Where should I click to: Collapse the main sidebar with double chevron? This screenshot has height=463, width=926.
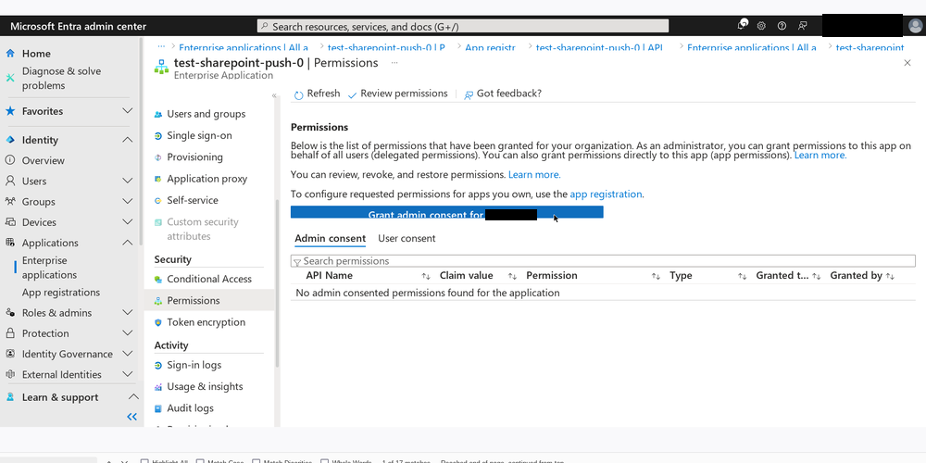pyautogui.click(x=131, y=417)
